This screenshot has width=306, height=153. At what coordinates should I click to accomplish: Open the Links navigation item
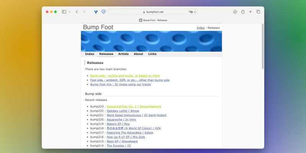pos(152,54)
